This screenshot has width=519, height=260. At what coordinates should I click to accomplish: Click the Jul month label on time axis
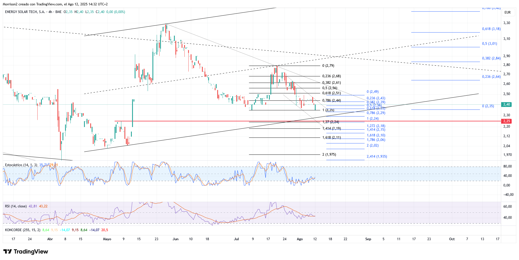pyautogui.click(x=236, y=239)
